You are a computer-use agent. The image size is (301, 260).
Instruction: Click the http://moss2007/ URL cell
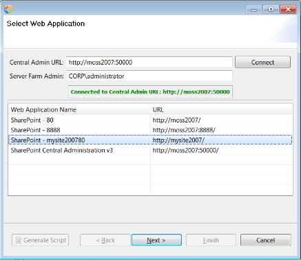[221, 120]
